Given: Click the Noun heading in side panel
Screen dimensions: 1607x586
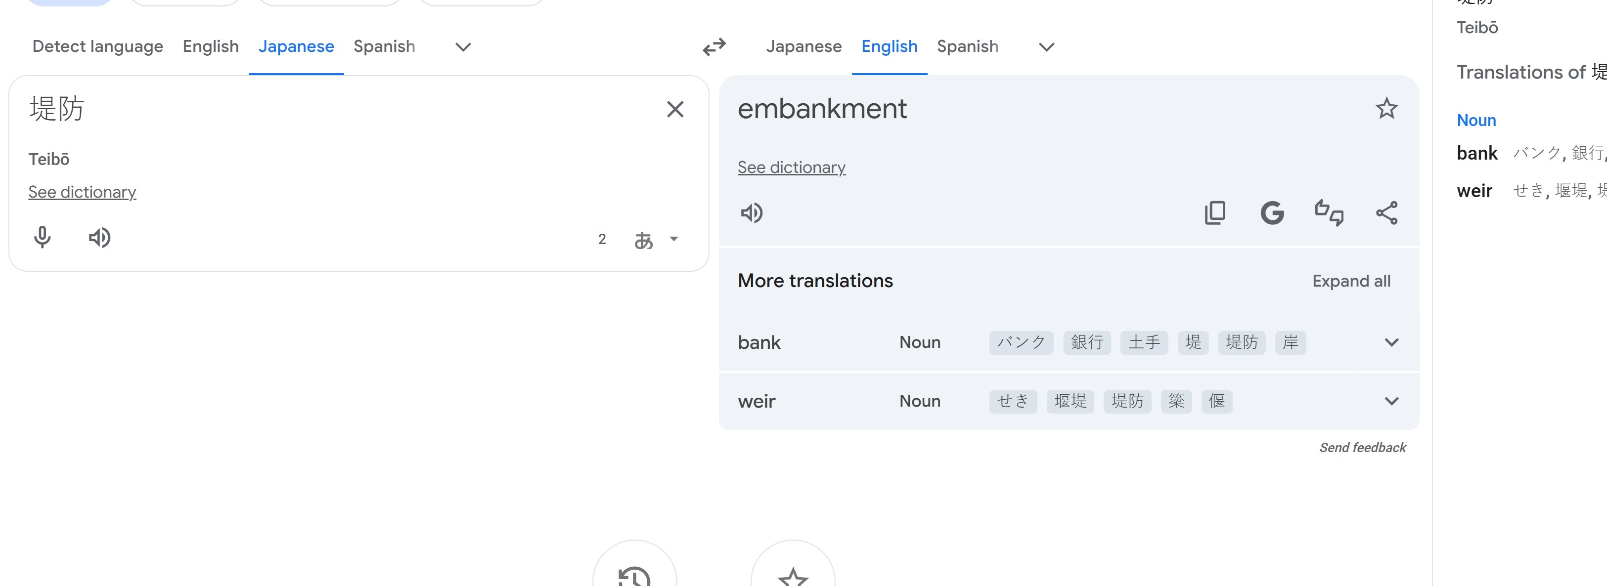Looking at the screenshot, I should 1476,121.
